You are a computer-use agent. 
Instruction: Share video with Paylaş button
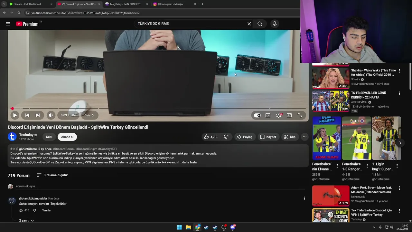click(244, 137)
